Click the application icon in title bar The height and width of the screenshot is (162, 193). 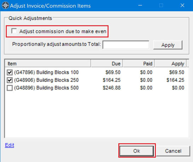(x=5, y=6)
